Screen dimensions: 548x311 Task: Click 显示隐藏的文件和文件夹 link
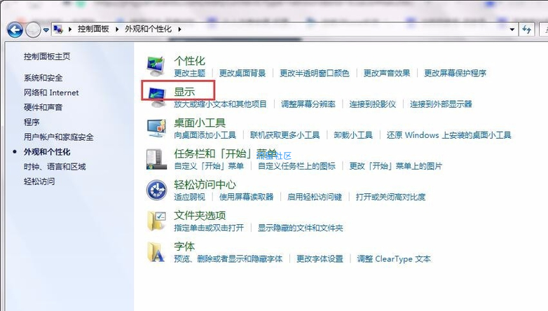pyautogui.click(x=300, y=228)
